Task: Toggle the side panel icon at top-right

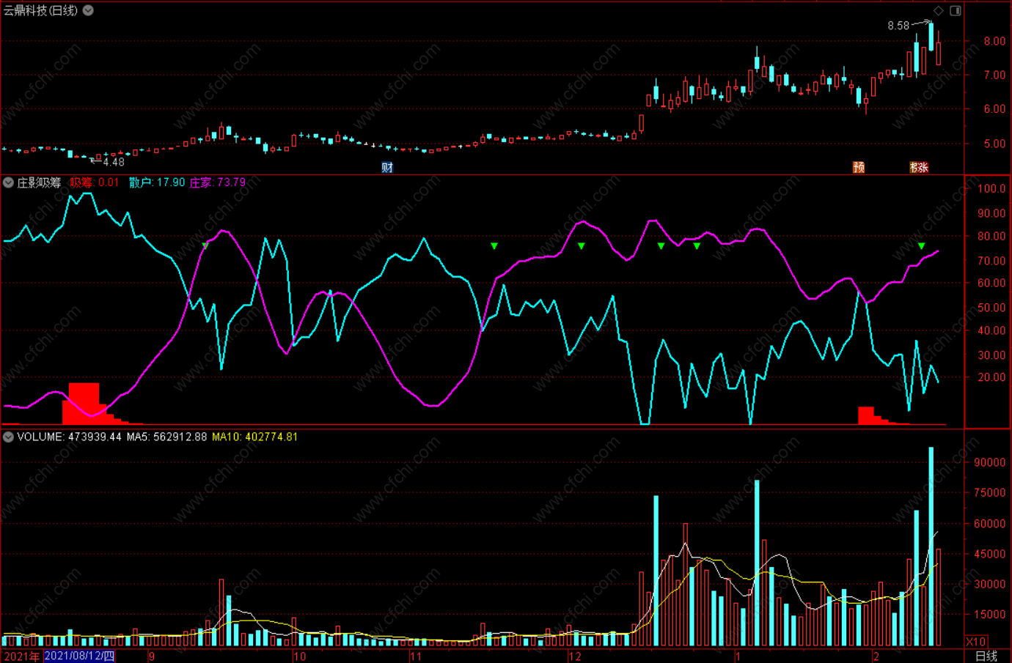Action: [x=956, y=10]
